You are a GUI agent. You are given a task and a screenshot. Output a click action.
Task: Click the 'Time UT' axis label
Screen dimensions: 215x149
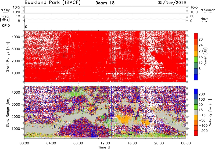(x=105, y=147)
